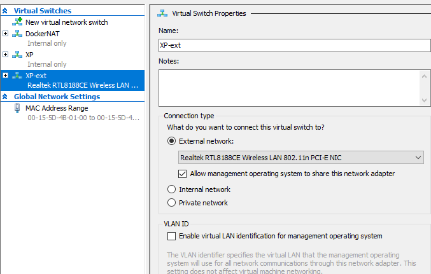Select the External network radio button
The height and width of the screenshot is (274, 431).
coord(171,141)
